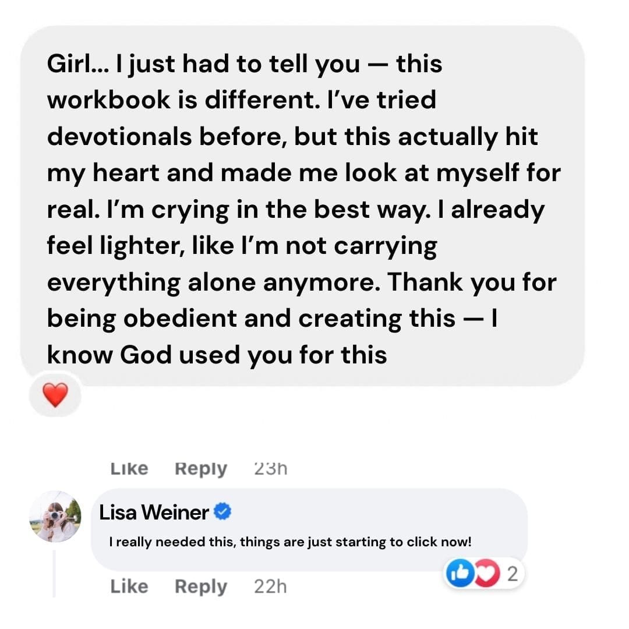Viewport: 629px width, 629px height.
Task: View the reaction count of 2
Action: tap(512, 574)
